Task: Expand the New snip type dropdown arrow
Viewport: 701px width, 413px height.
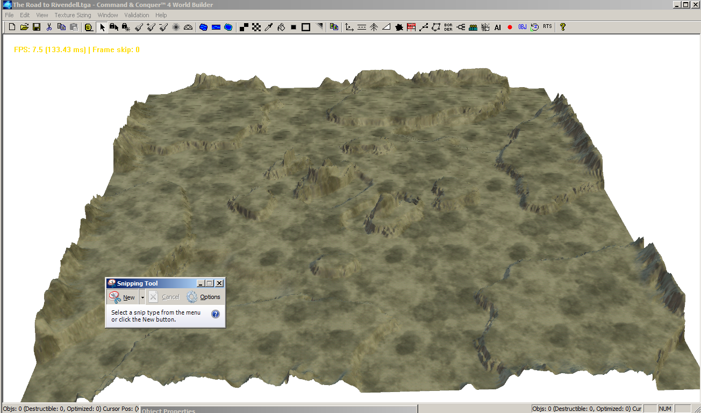Action: coord(142,297)
